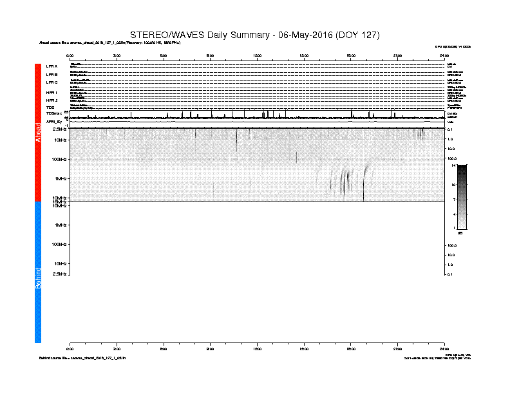Click the 16MHz frequency label
The width and height of the screenshot is (510, 394).
[59, 202]
